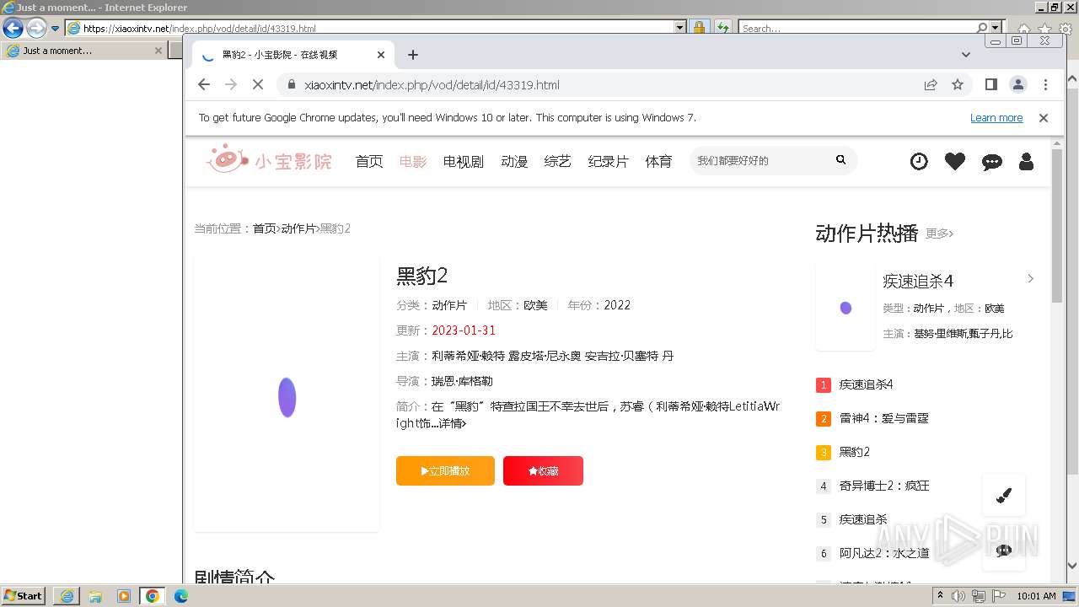Go to 首页 in site navigation
The height and width of the screenshot is (607, 1079).
[x=369, y=161]
